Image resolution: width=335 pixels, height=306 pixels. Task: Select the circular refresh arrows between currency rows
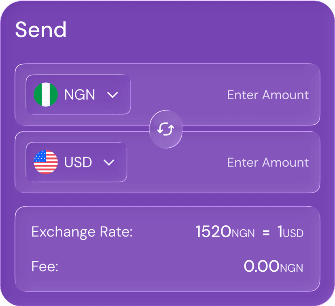click(165, 129)
